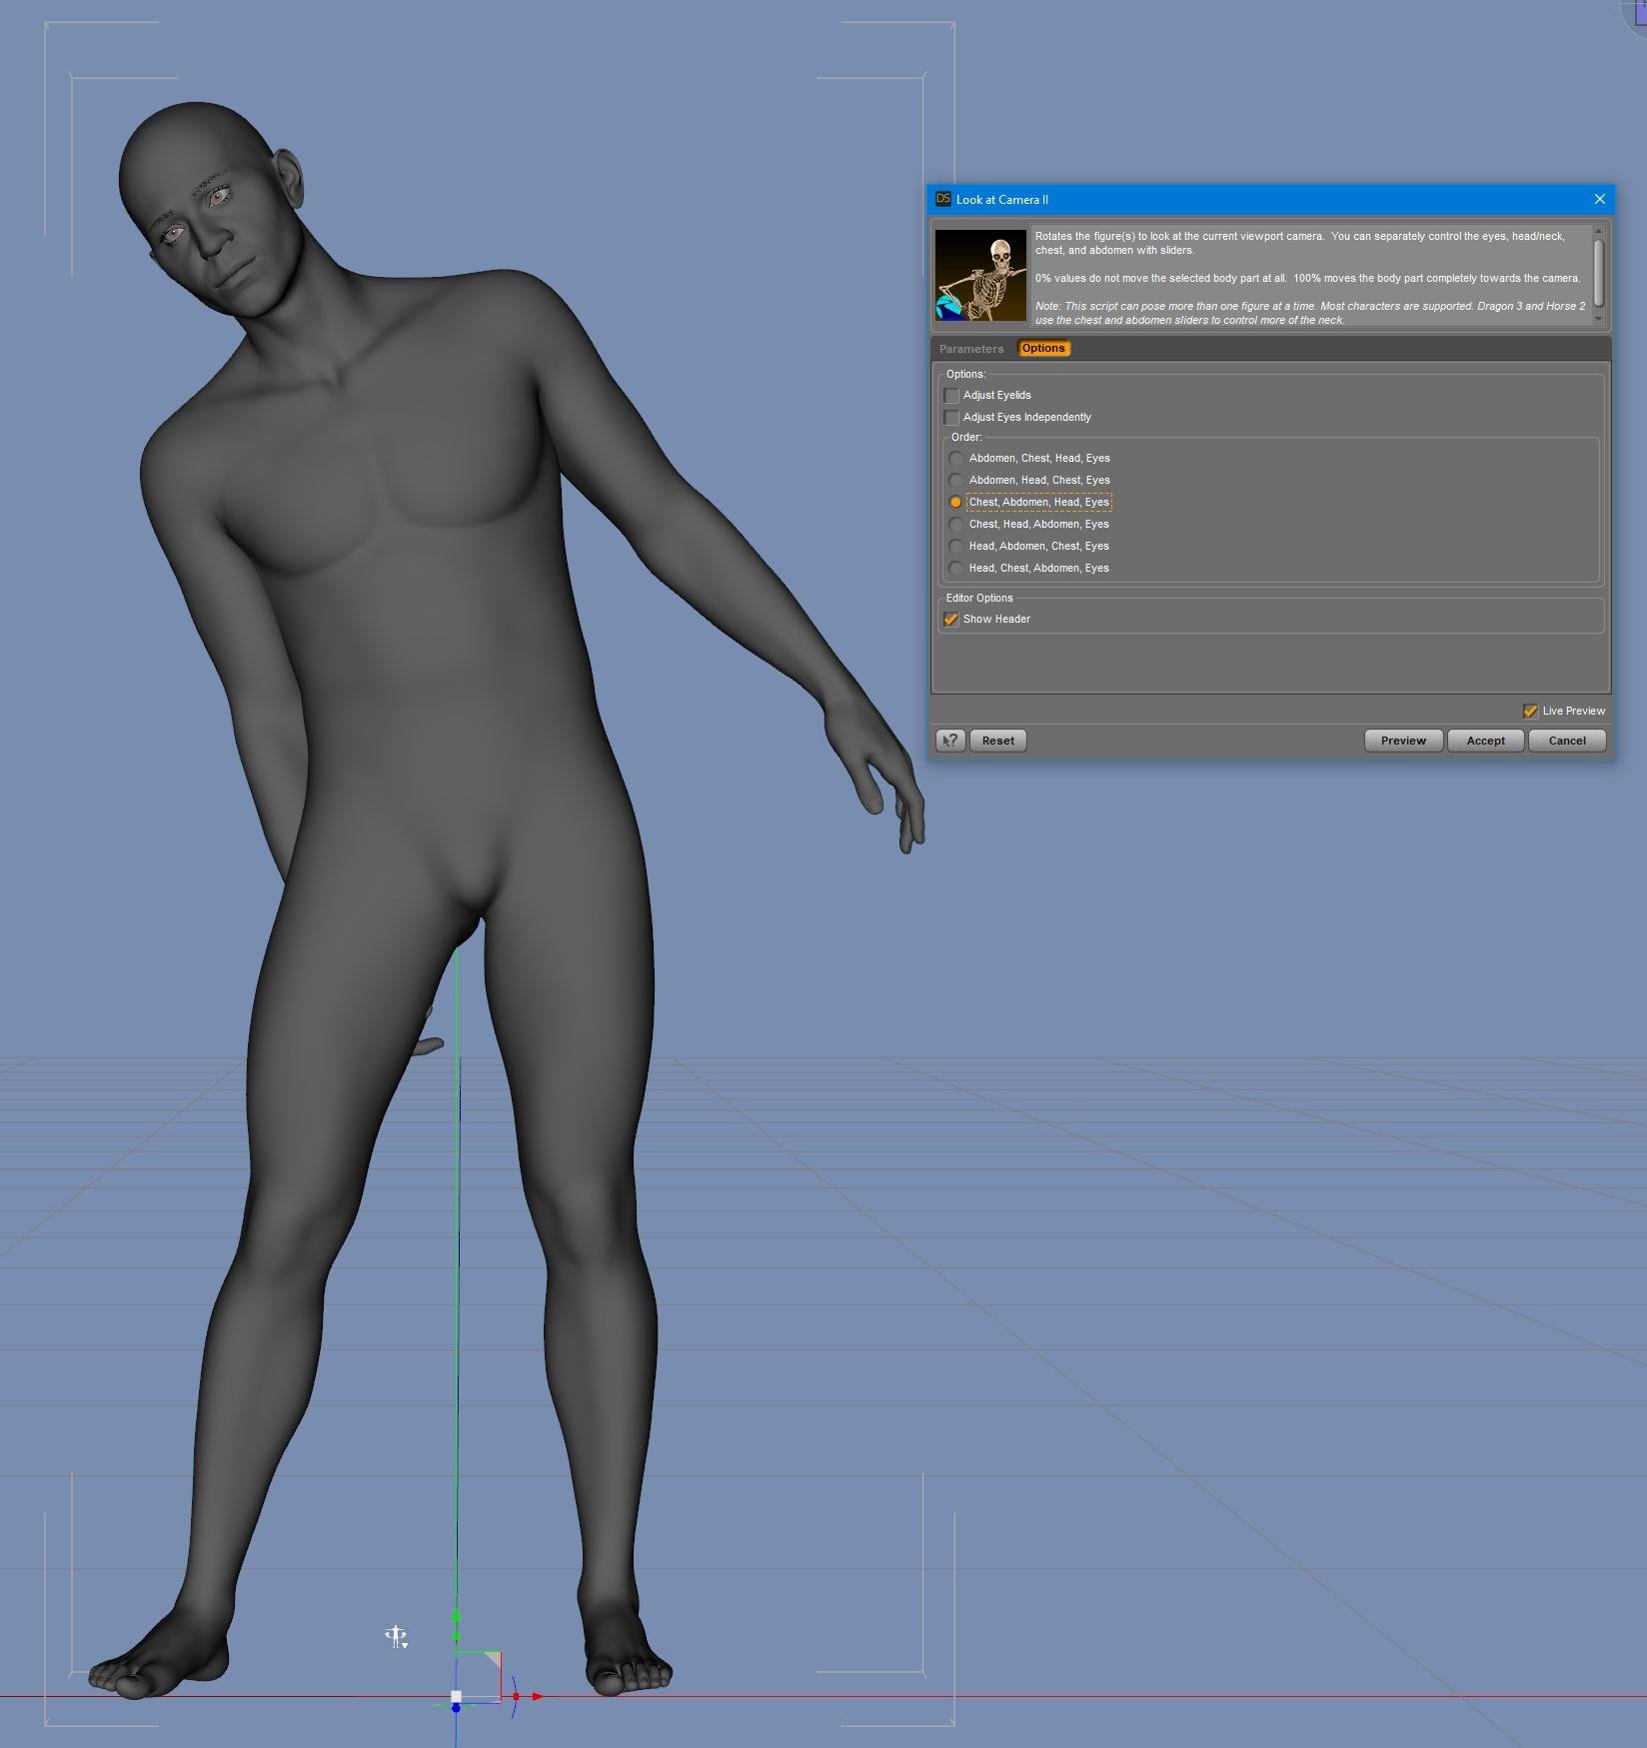
Task: Click the header text starting "Rotates the figure(s)"
Action: click(1309, 278)
